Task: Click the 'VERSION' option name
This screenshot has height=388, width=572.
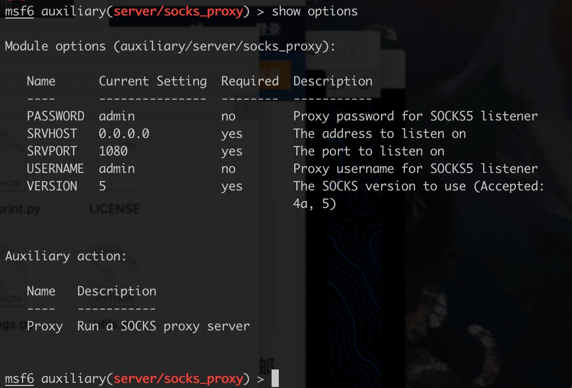Action: [x=52, y=186]
